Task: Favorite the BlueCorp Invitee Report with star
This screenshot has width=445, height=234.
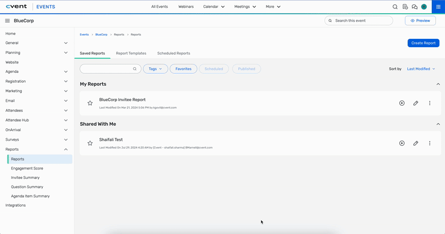Action: tap(90, 103)
